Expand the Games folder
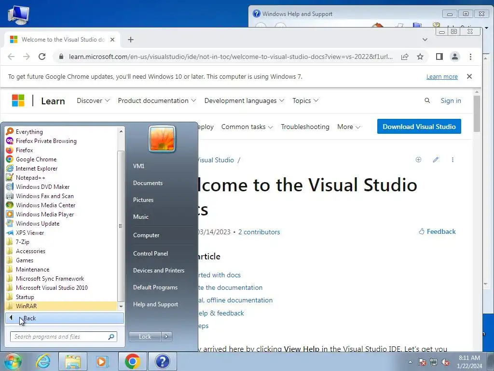Viewport: 494px width, 371px height. click(x=61, y=260)
